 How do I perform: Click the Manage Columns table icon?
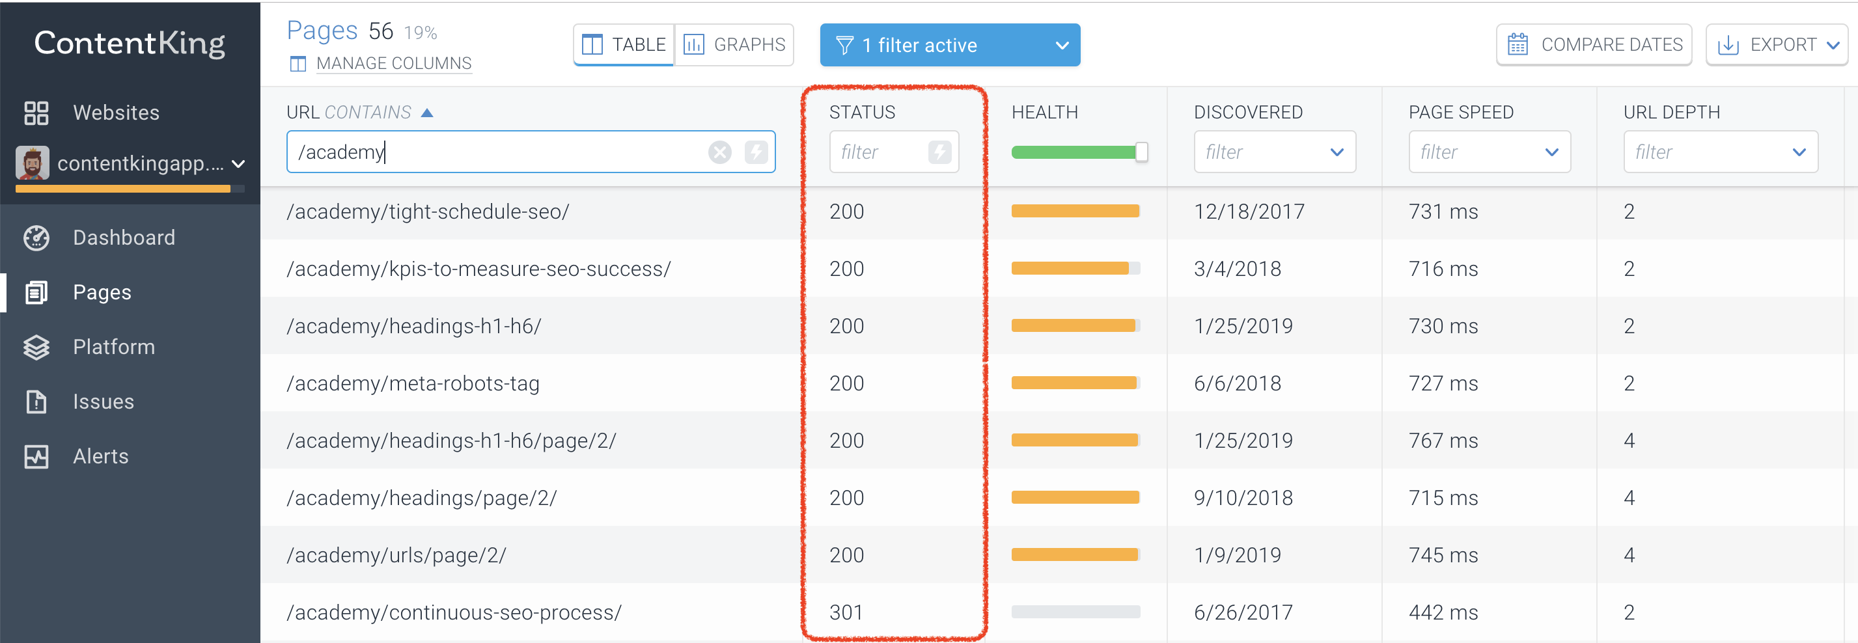tap(298, 64)
